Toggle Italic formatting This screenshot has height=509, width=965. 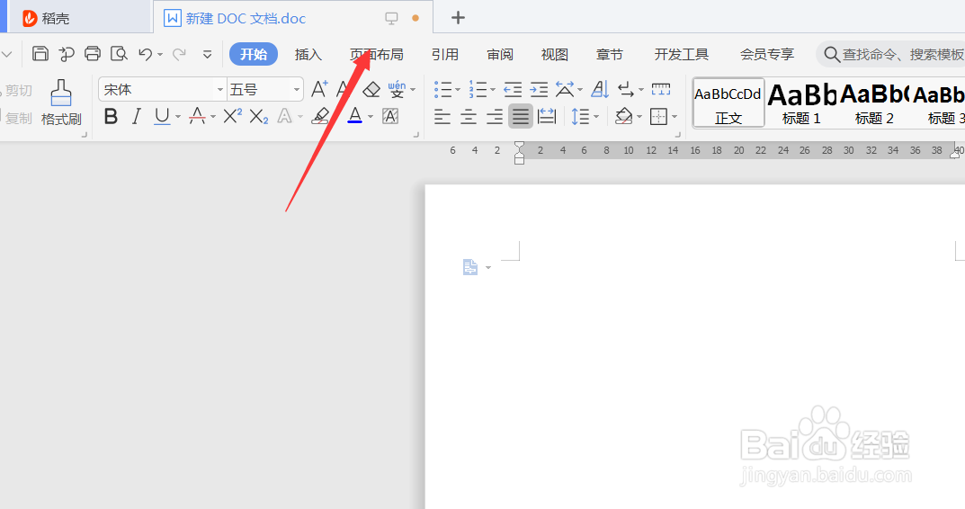[x=137, y=116]
